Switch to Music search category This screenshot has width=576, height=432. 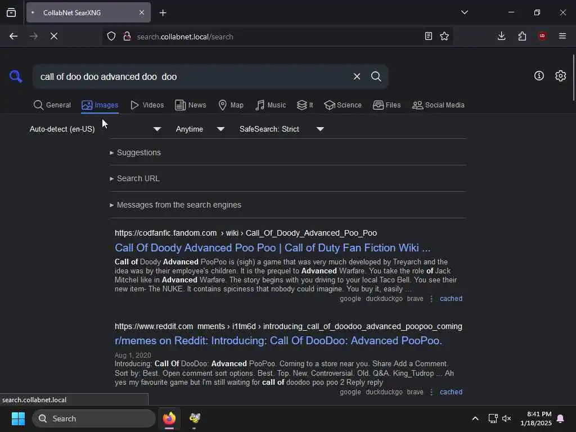point(271,105)
